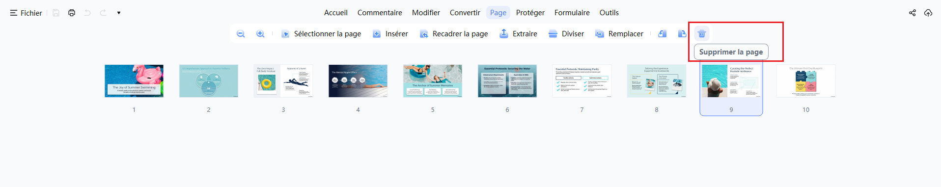Screen dimensions: 941x187
Task: Open the Outils tab
Action: coord(609,13)
